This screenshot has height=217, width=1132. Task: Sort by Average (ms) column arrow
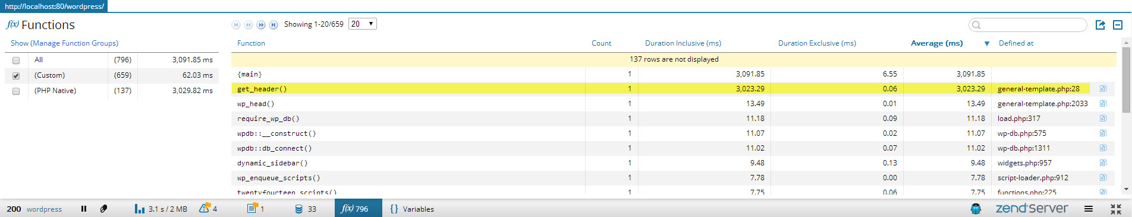987,44
